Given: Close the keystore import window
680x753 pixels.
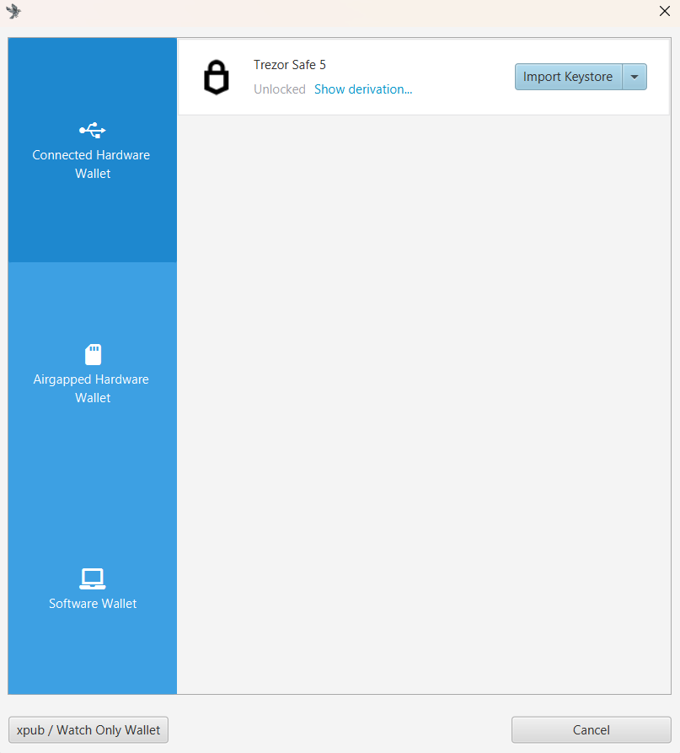Looking at the screenshot, I should 663,11.
